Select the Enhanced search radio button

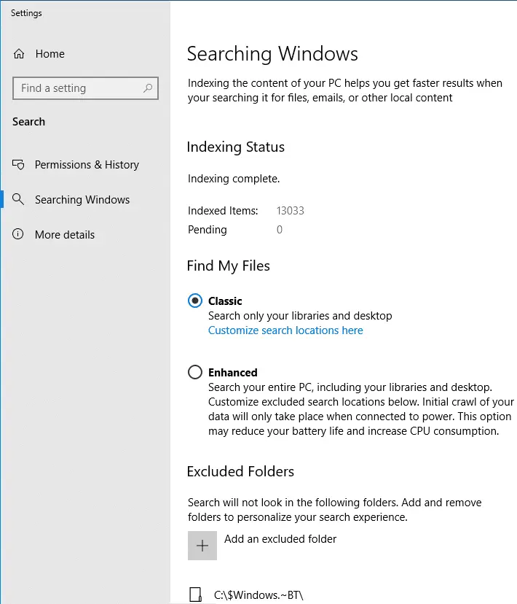tap(195, 372)
